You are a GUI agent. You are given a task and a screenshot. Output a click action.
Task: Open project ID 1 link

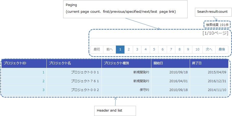44,72
